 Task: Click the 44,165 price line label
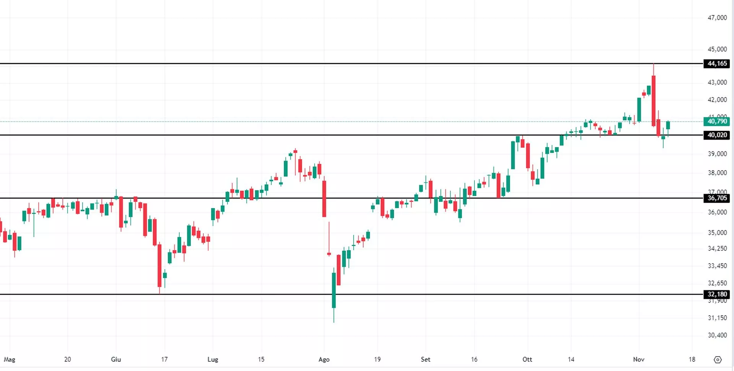click(x=717, y=63)
